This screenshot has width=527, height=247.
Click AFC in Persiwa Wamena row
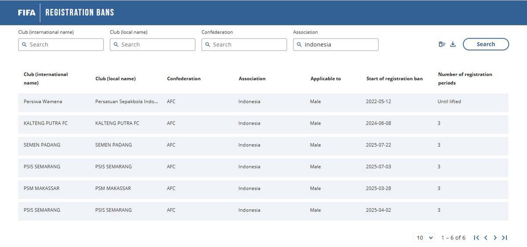pyautogui.click(x=171, y=101)
